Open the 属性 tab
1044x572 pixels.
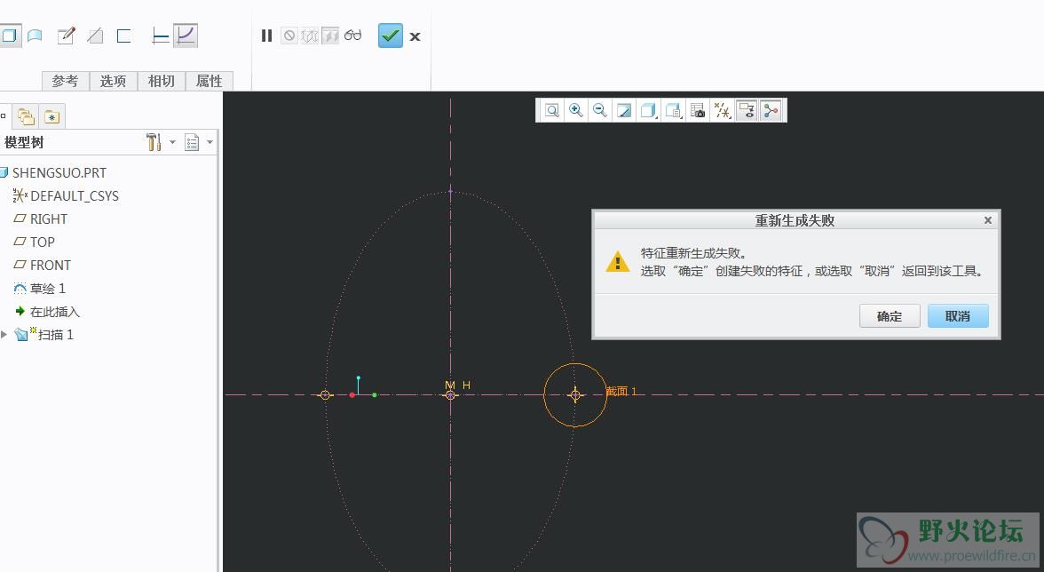click(x=210, y=81)
